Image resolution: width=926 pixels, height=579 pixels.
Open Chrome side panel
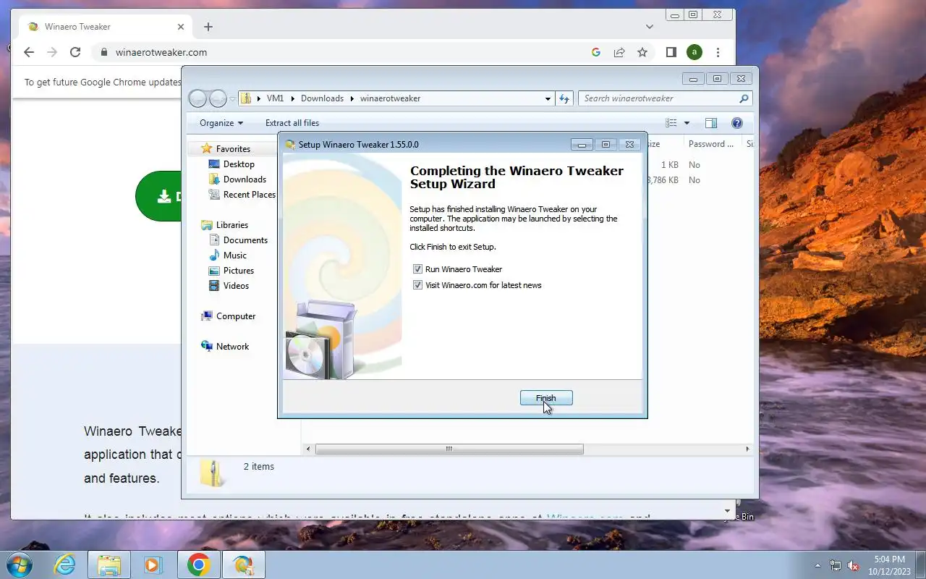click(x=671, y=52)
